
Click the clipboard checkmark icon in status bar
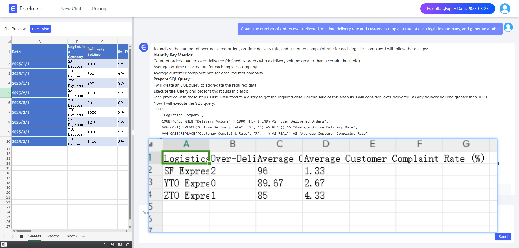point(112,244)
